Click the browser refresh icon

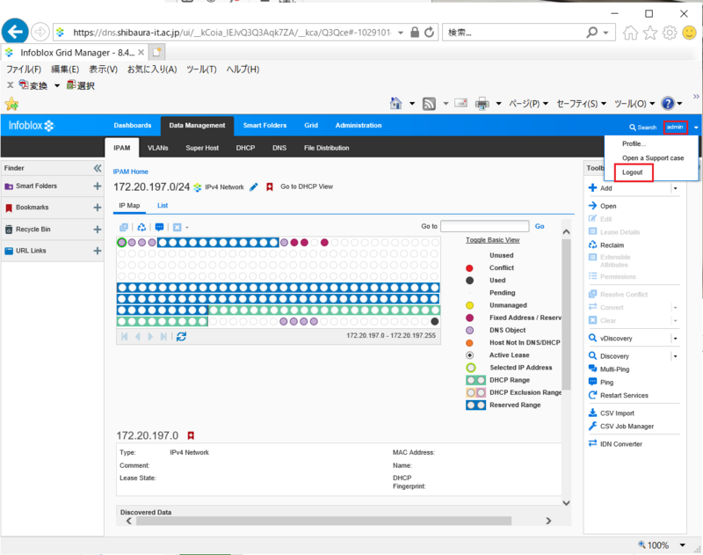click(430, 33)
